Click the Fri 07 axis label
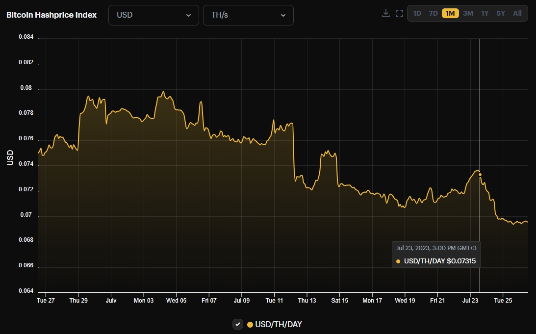Screen dimensions: 536x334 click(x=209, y=301)
